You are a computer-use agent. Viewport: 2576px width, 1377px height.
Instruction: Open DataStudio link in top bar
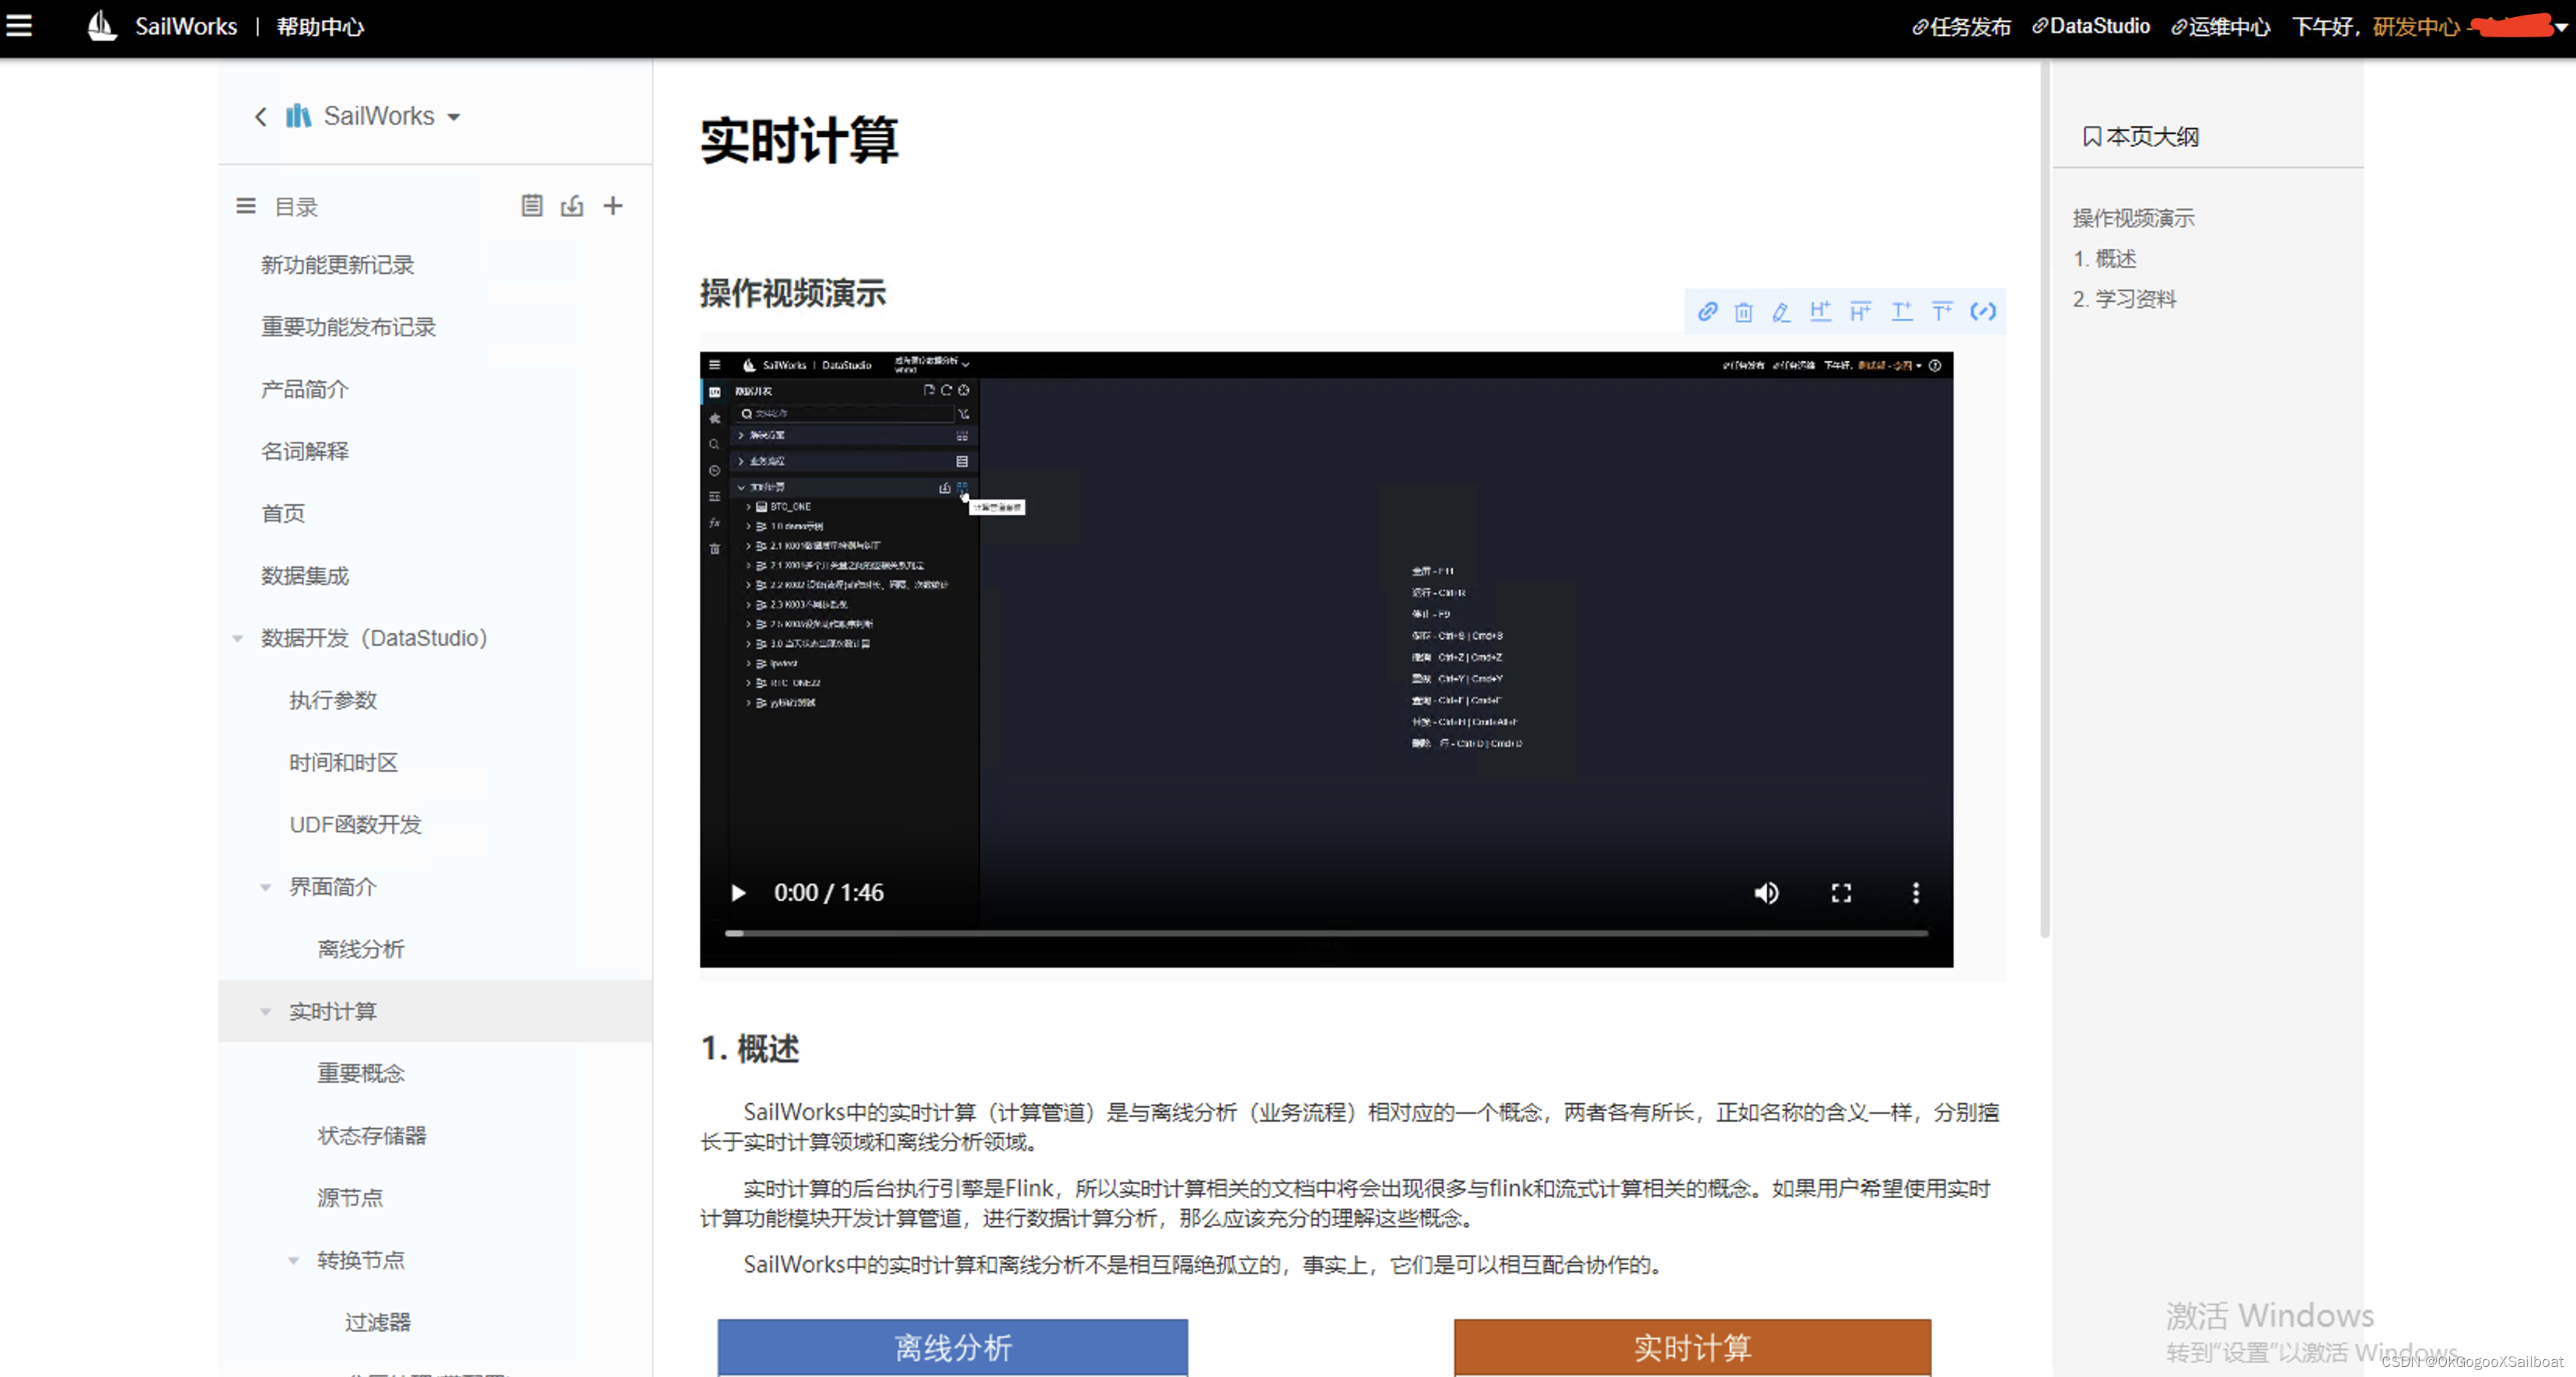(2091, 27)
